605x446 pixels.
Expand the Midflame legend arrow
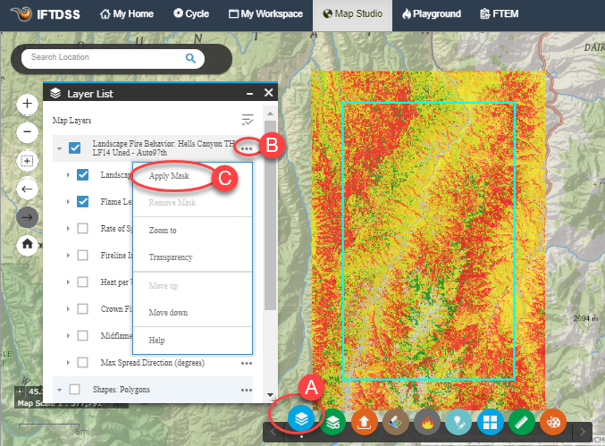(68, 336)
